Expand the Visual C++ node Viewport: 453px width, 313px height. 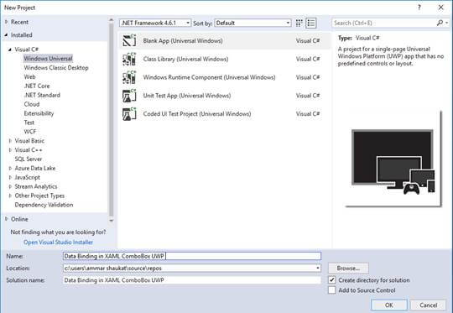(10, 150)
